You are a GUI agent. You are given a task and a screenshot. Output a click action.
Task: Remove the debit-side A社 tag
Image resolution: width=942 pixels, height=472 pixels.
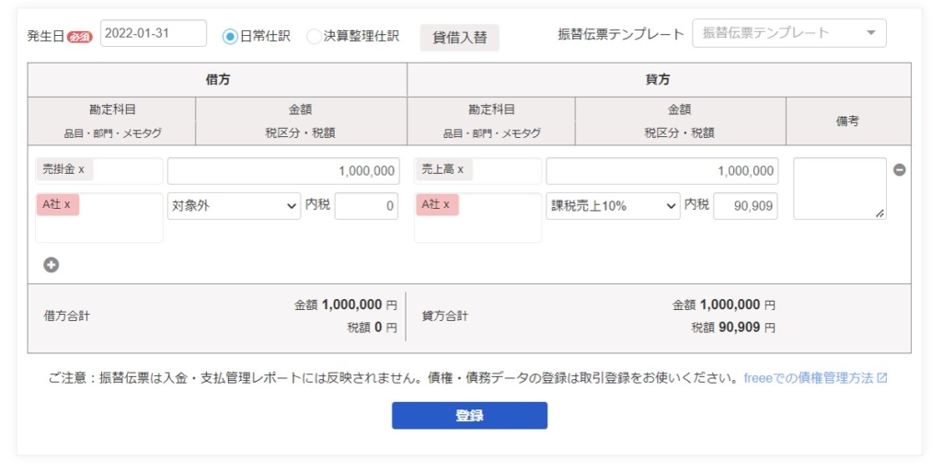pos(67,204)
